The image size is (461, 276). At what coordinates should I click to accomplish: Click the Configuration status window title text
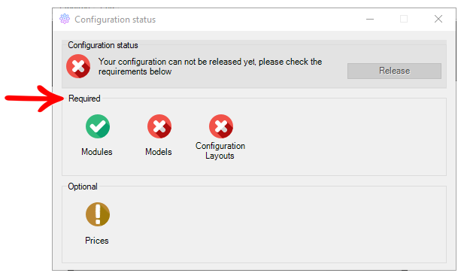[x=115, y=20]
